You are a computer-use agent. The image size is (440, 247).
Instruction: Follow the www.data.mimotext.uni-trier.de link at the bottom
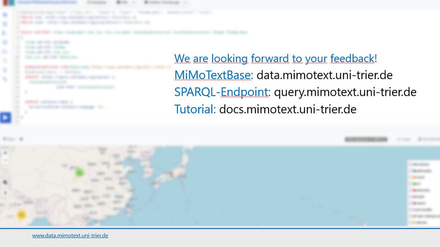70,235
